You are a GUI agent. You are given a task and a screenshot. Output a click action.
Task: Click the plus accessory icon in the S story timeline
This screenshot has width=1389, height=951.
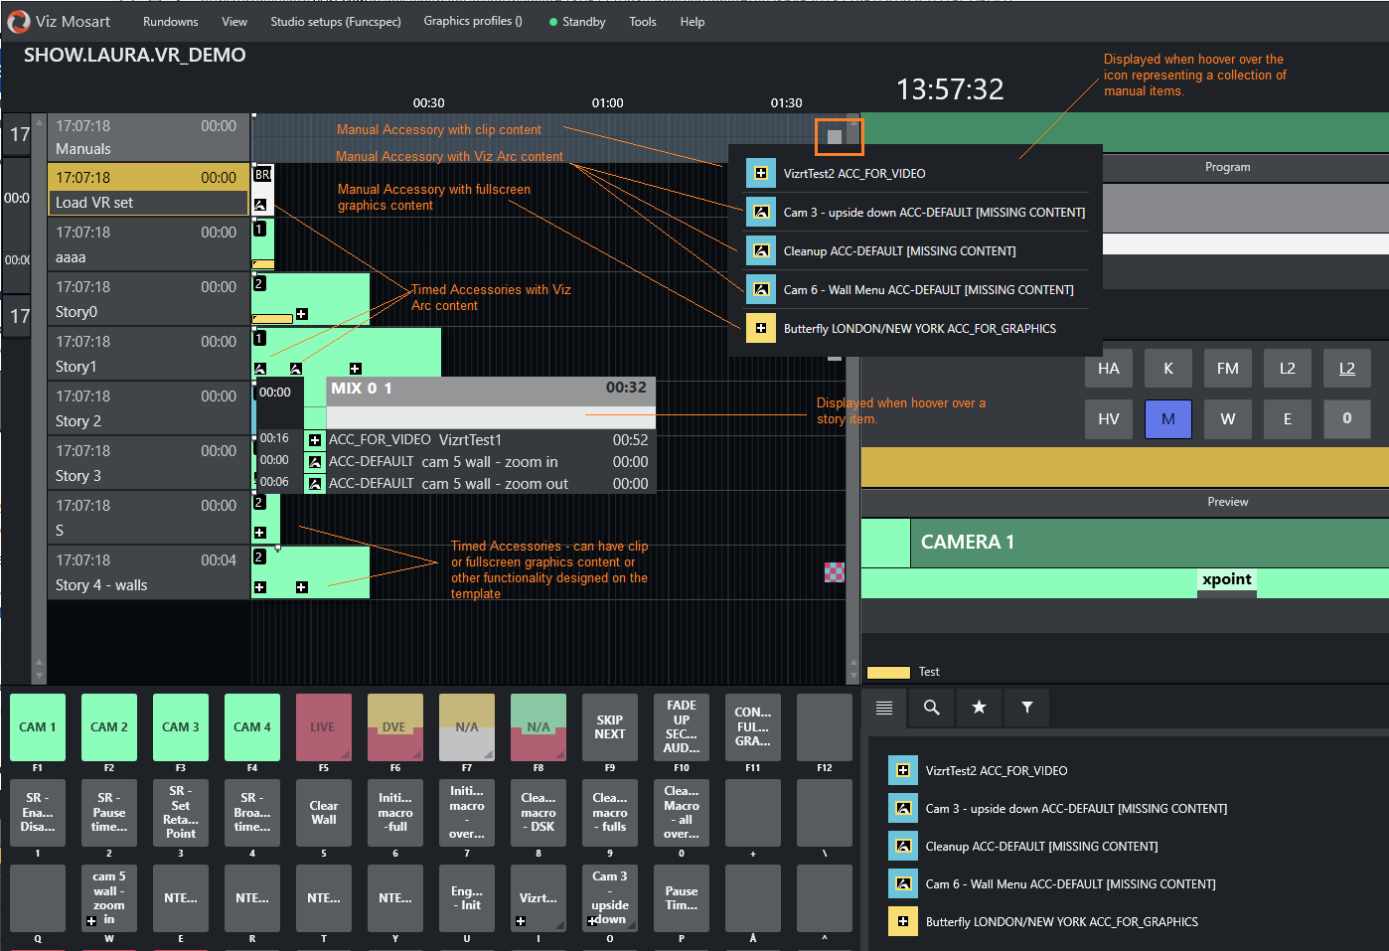pyautogui.click(x=260, y=533)
